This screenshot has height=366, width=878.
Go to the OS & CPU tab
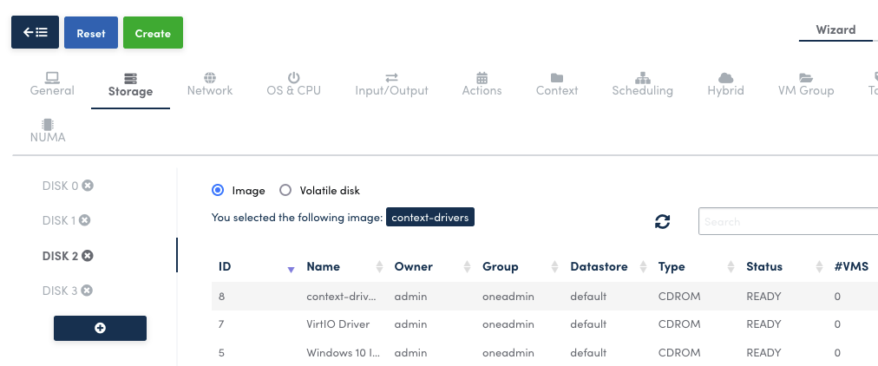click(293, 83)
